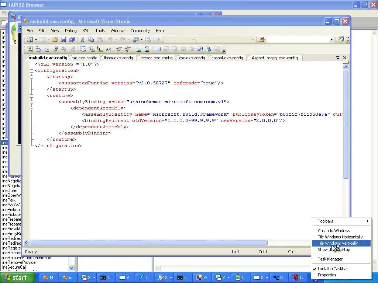
Task: Open Toolbars submenu in context menu
Action: click(341, 221)
